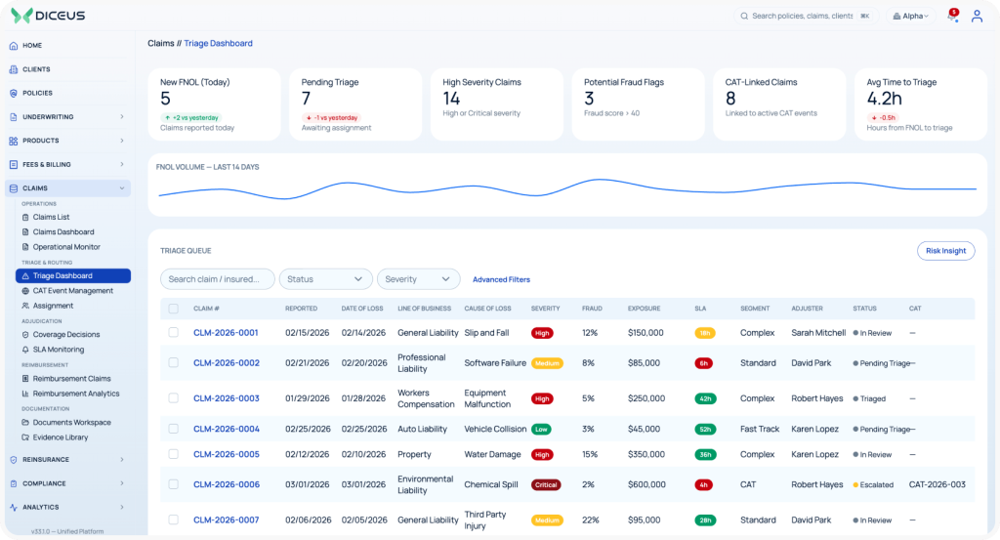Image resolution: width=1000 pixels, height=540 pixels.
Task: Click the Operational Monitor icon
Action: 25,247
